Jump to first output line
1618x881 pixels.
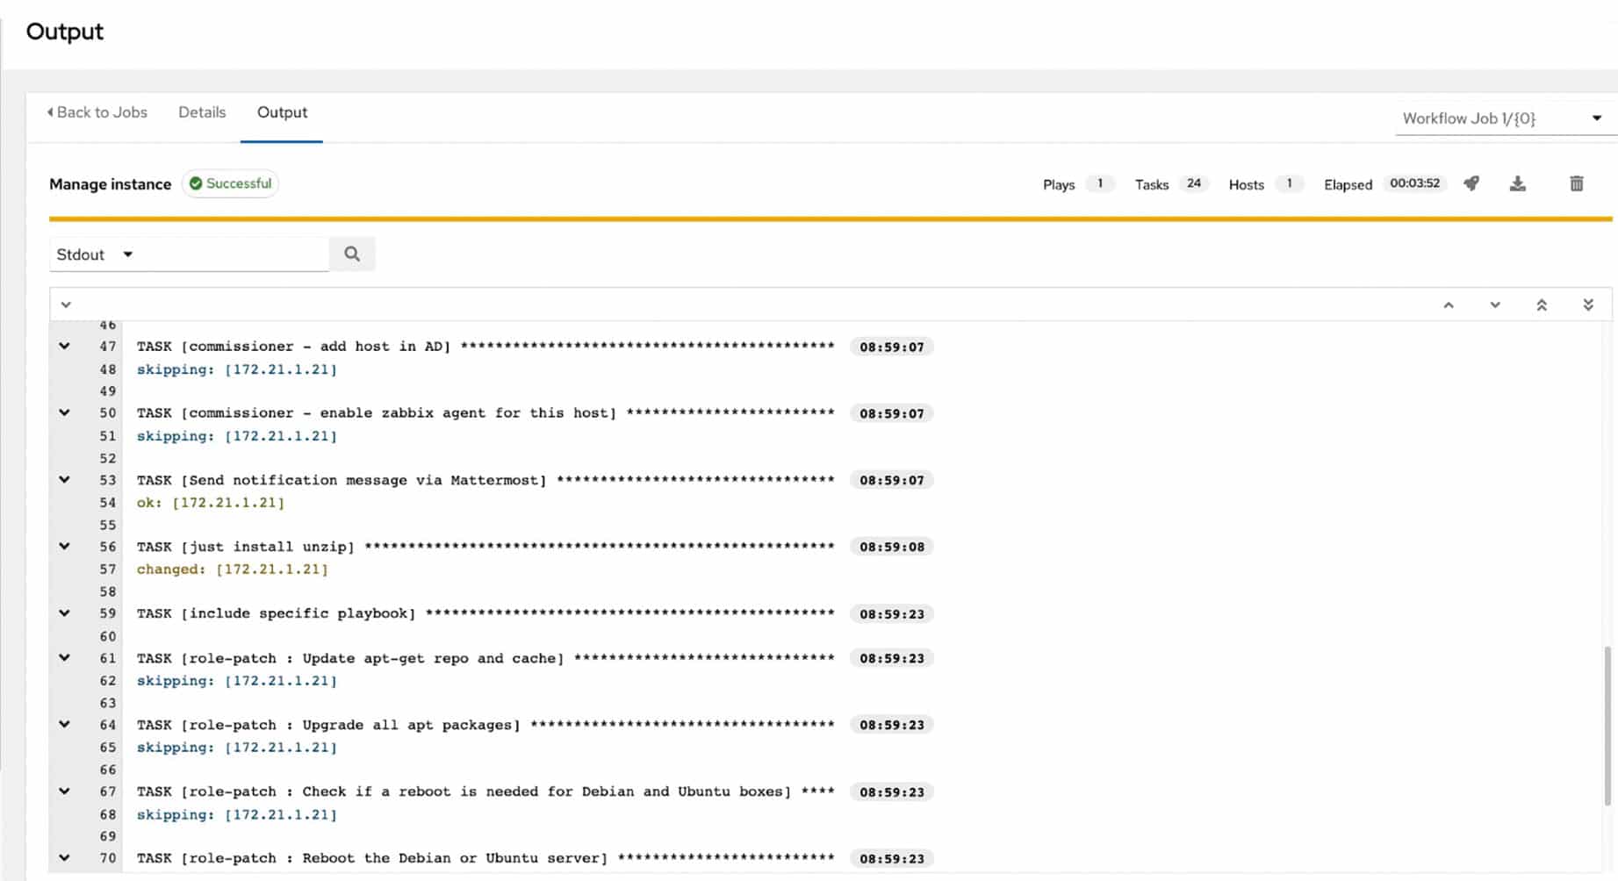1541,305
